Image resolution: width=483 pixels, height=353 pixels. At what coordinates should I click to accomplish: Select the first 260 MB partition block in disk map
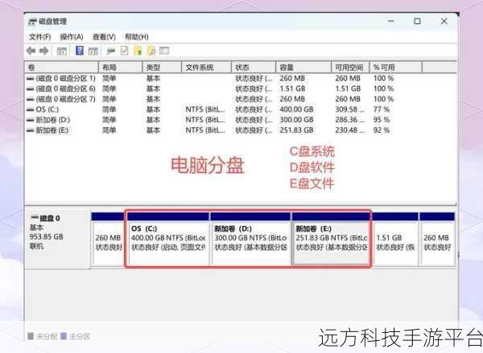pos(108,239)
